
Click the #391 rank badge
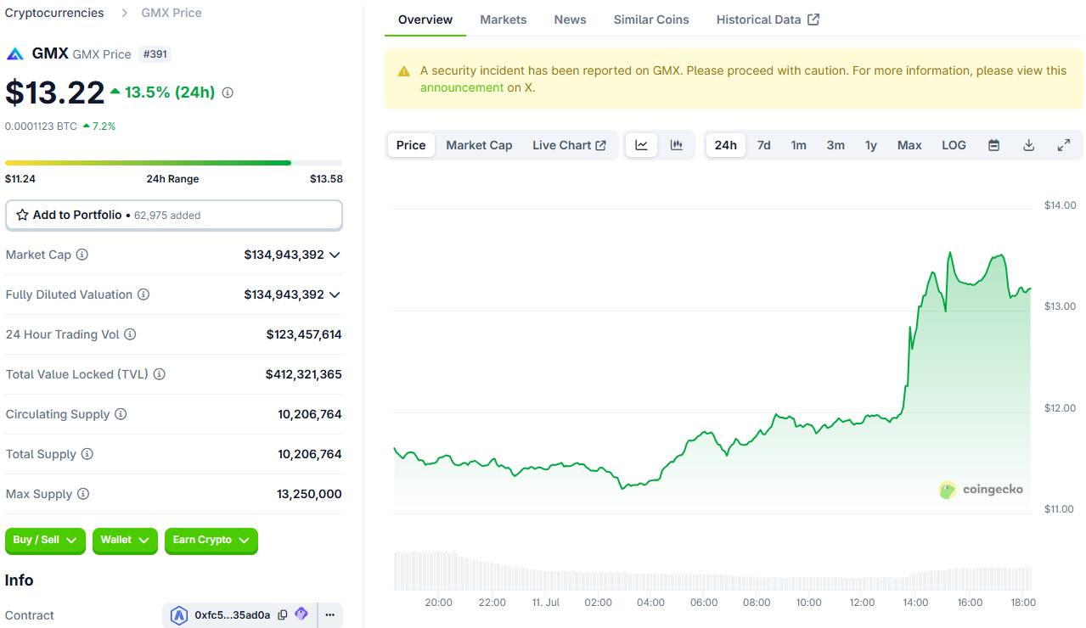(x=155, y=53)
